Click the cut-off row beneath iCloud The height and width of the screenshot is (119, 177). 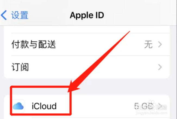pos(87,118)
